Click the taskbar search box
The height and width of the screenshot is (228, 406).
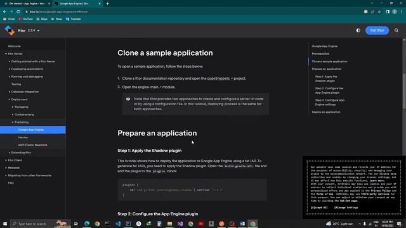[41, 224]
